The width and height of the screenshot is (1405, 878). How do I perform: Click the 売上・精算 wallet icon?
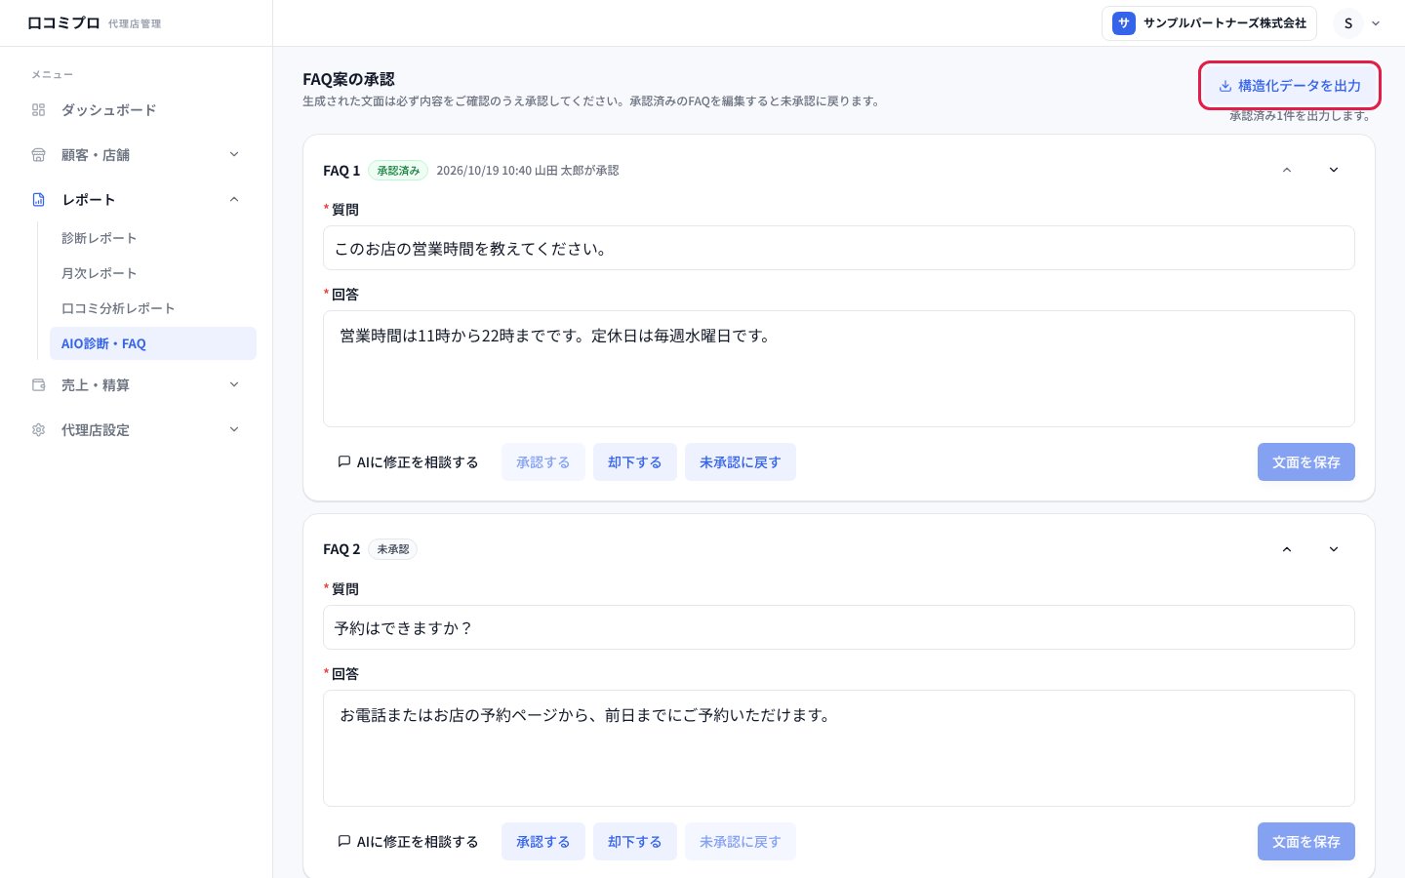(39, 385)
